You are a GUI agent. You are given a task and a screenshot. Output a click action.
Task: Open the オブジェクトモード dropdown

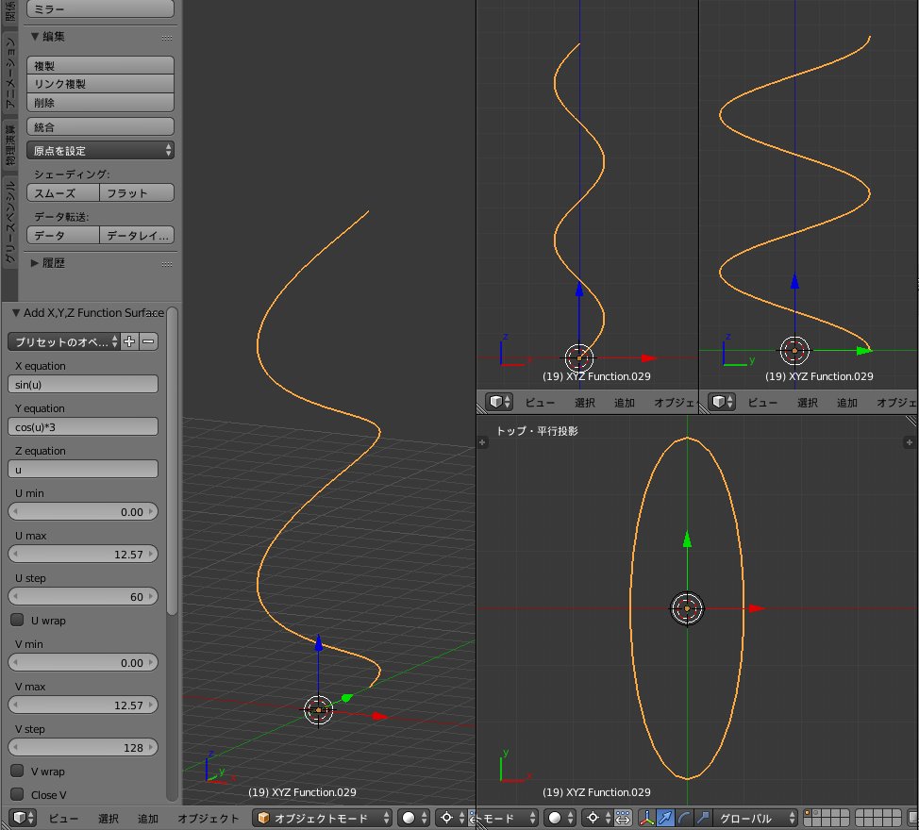pos(321,818)
